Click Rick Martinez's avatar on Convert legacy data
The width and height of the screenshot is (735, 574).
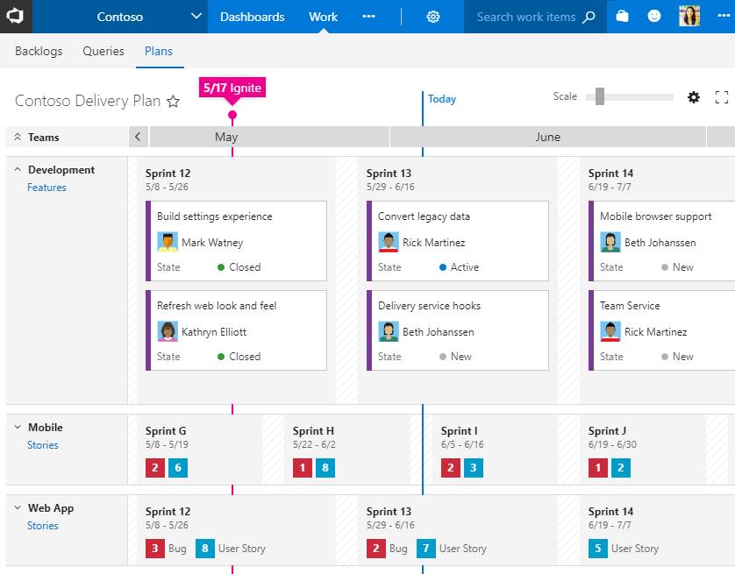(x=389, y=242)
